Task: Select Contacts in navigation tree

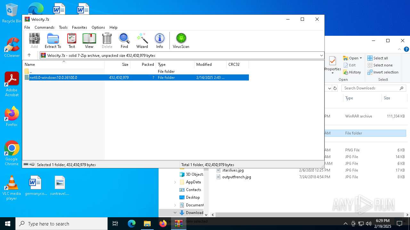Action: (x=190, y=190)
